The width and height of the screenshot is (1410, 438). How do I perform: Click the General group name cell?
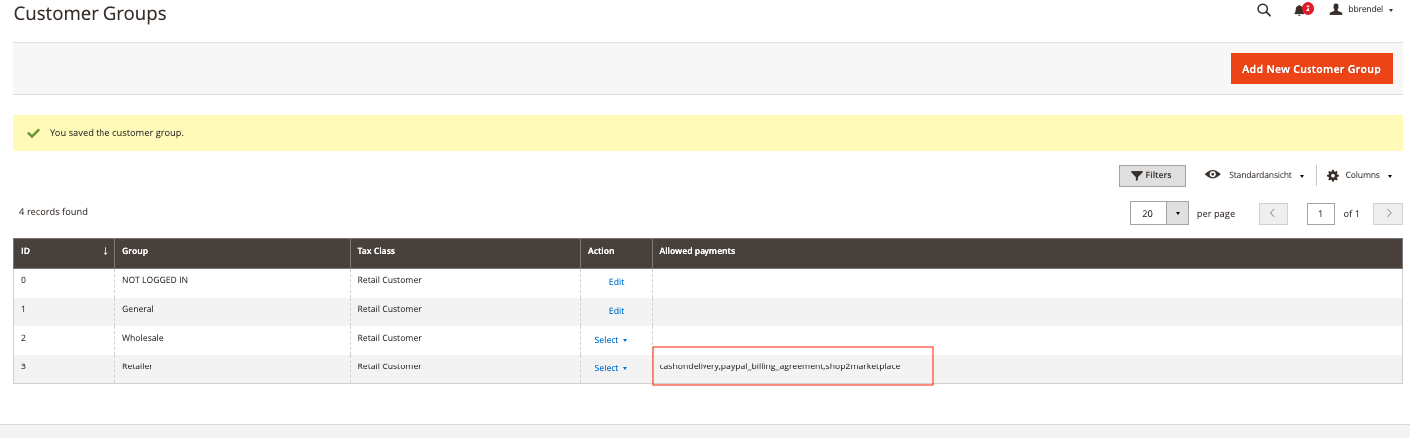coord(233,311)
